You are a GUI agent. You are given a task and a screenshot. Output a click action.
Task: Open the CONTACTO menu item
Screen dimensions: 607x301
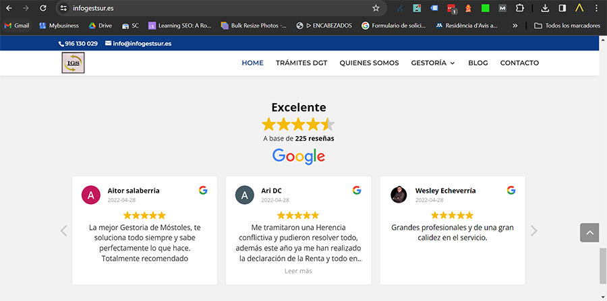point(519,63)
